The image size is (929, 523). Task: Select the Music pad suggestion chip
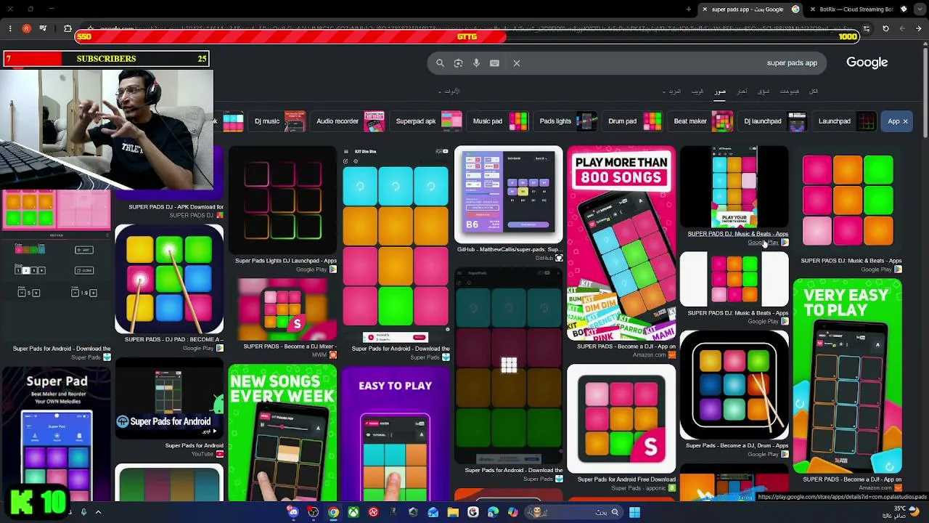(x=499, y=121)
